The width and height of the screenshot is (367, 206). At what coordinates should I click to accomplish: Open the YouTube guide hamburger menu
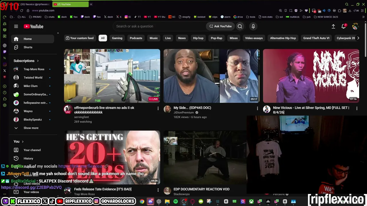[16, 26]
